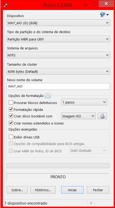
Task: Toggle Criar disco bootável com checkbox
Action: click(11, 116)
